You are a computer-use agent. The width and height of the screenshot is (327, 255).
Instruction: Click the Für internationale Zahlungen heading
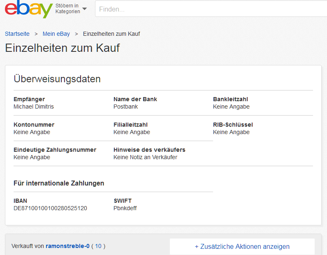tap(59, 183)
